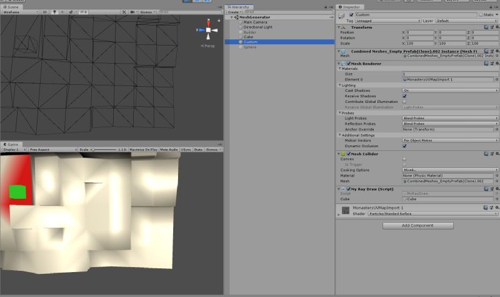This screenshot has height=297, width=500.
Task: Open scene tools wrench icon
Action: (124, 12)
